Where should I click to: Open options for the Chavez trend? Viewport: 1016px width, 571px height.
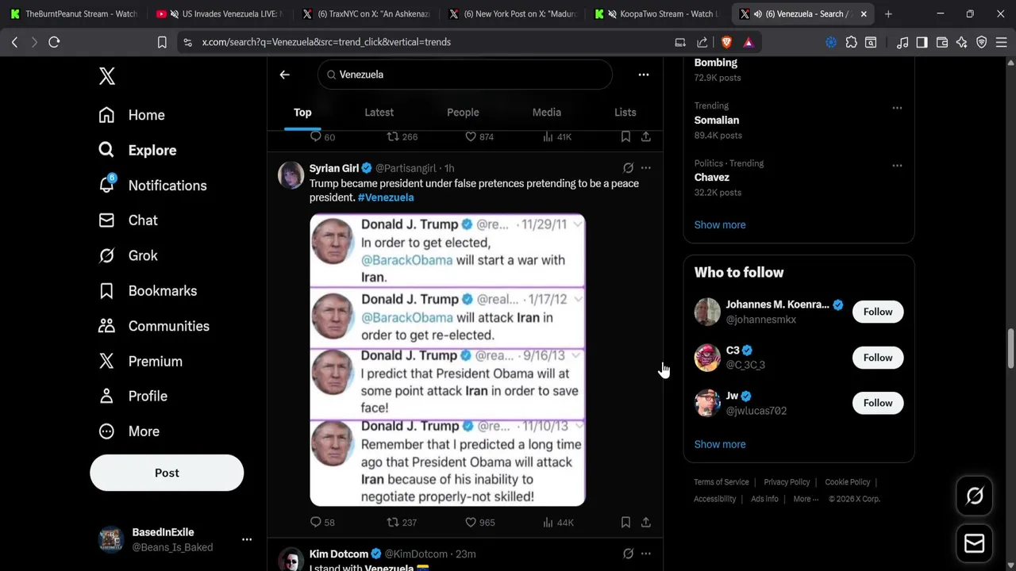click(897, 166)
